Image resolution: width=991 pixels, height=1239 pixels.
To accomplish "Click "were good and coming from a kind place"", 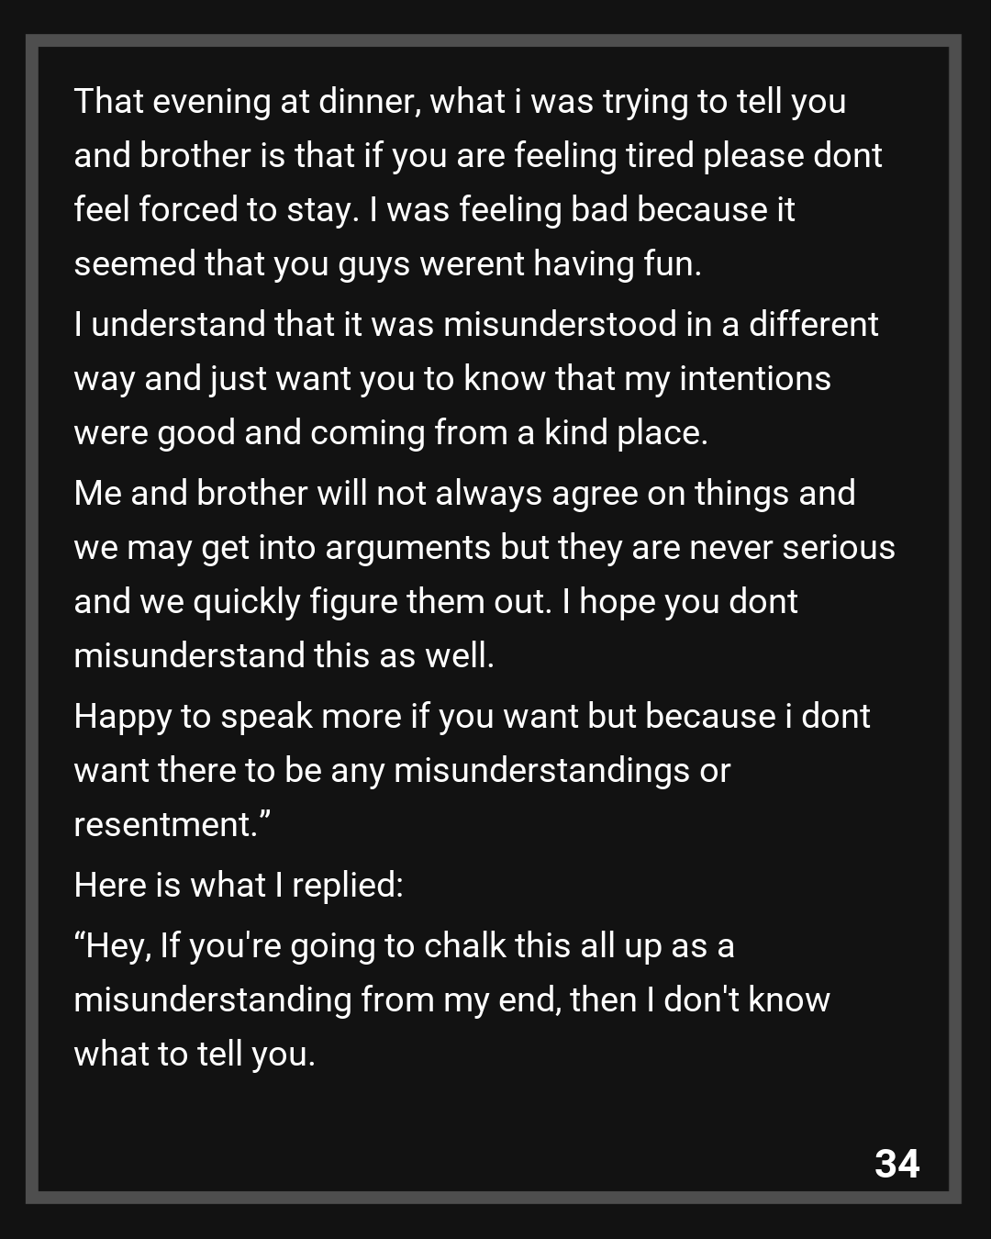I will point(390,433).
